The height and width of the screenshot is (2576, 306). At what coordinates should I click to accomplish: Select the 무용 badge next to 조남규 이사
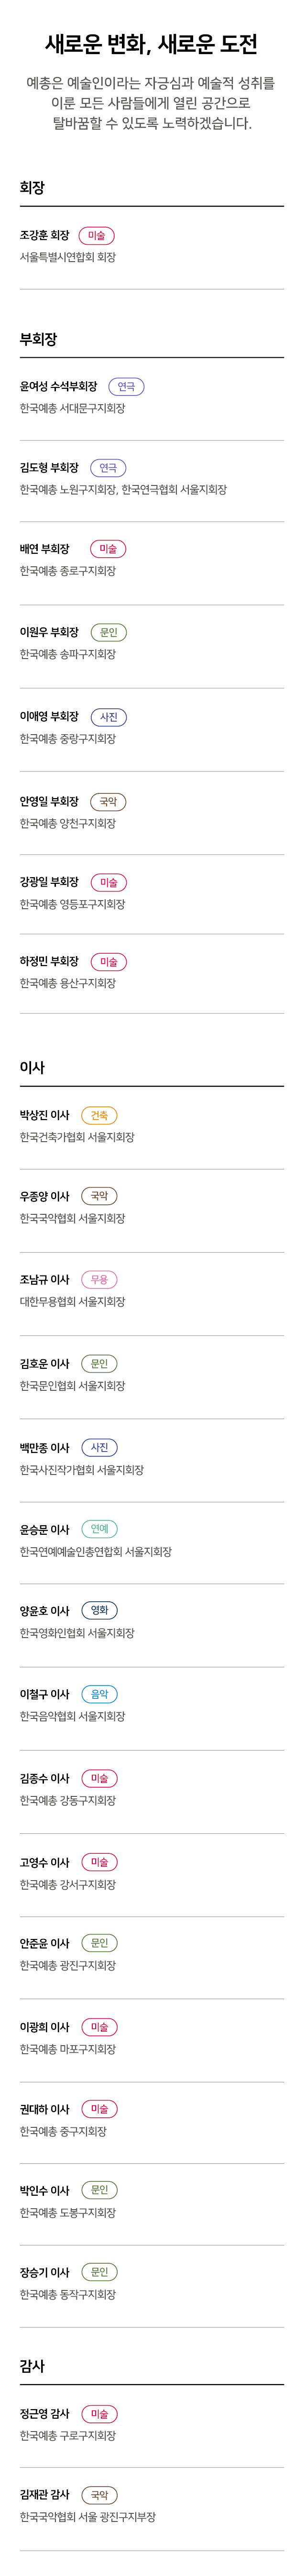99,1279
